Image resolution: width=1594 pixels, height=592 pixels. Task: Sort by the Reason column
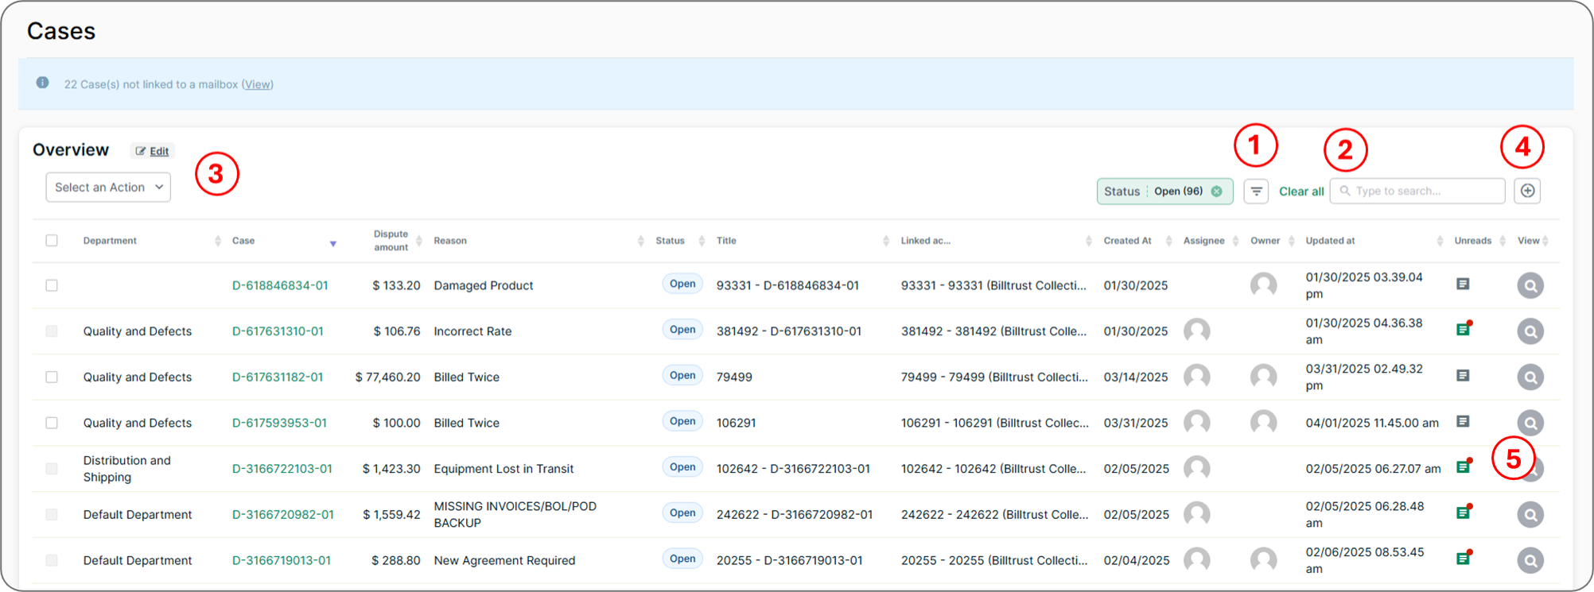point(641,241)
